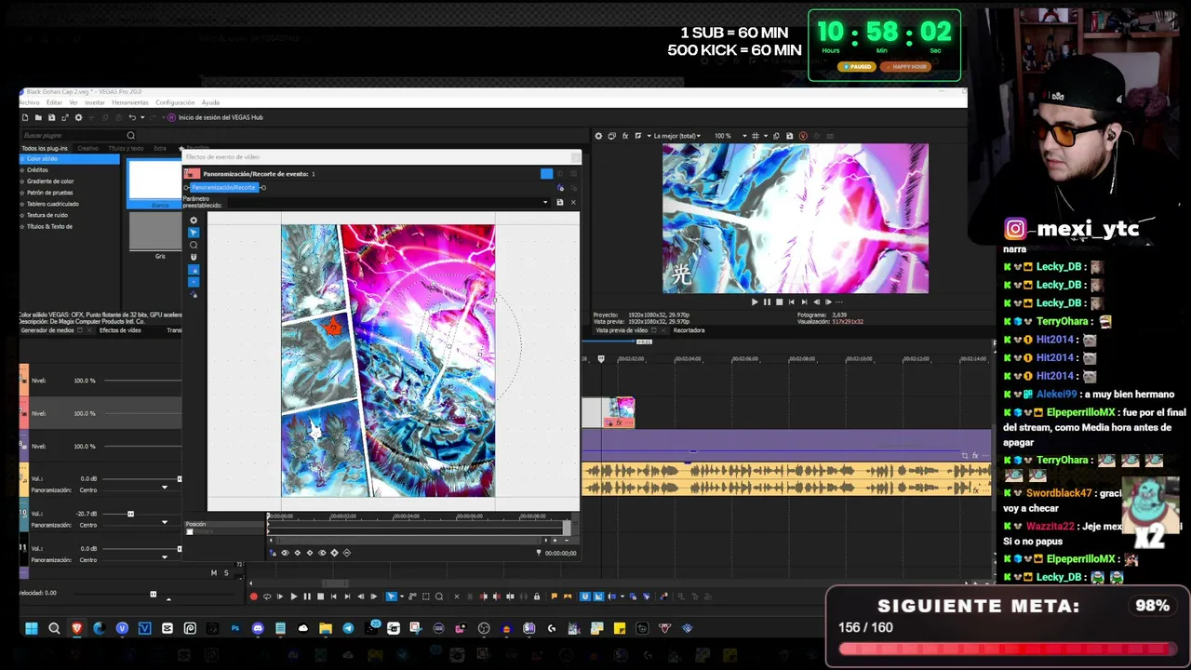Click the Open project folder icon
Viewport: 1191px width, 670px height.
click(38, 117)
